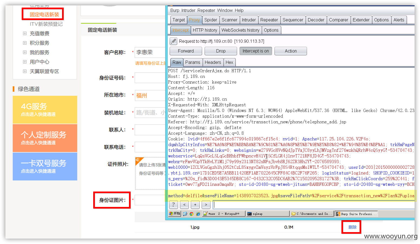Click the first quick launch icon next to Start
Viewport: 420px width, 244px height.
coord(185,214)
